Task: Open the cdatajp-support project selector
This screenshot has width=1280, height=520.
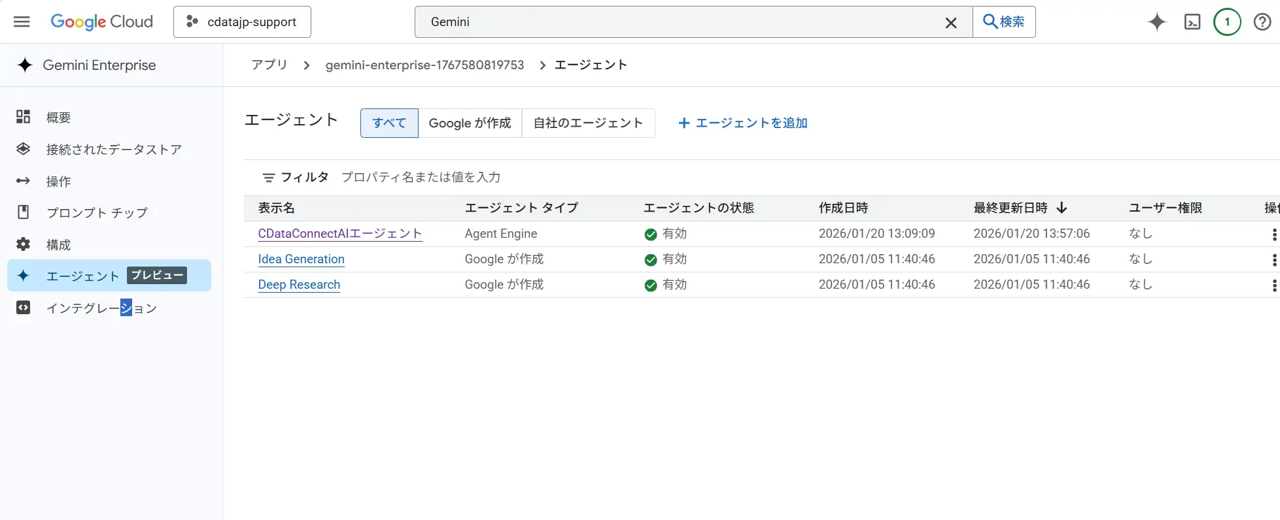Action: tap(242, 22)
